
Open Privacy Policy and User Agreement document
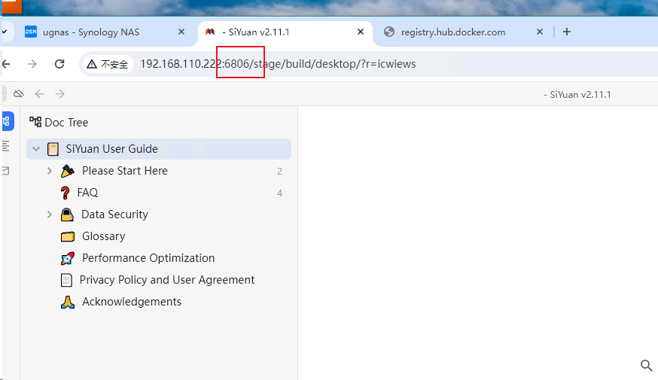pos(167,280)
